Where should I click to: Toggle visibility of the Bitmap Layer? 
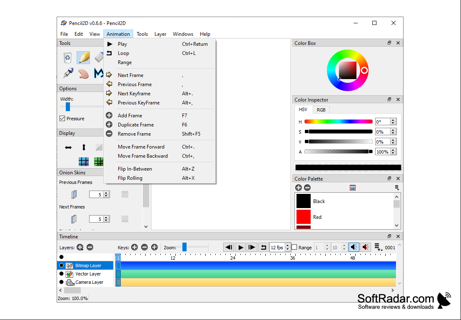point(62,265)
